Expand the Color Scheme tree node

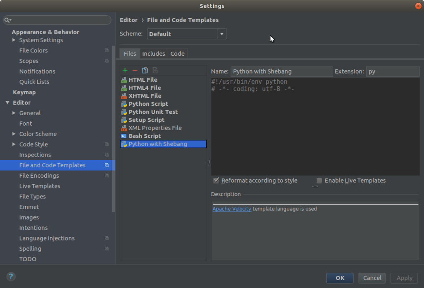click(14, 134)
